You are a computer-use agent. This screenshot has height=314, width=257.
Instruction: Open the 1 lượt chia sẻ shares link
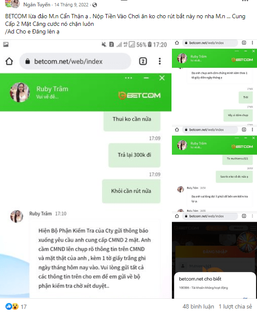(235, 307)
